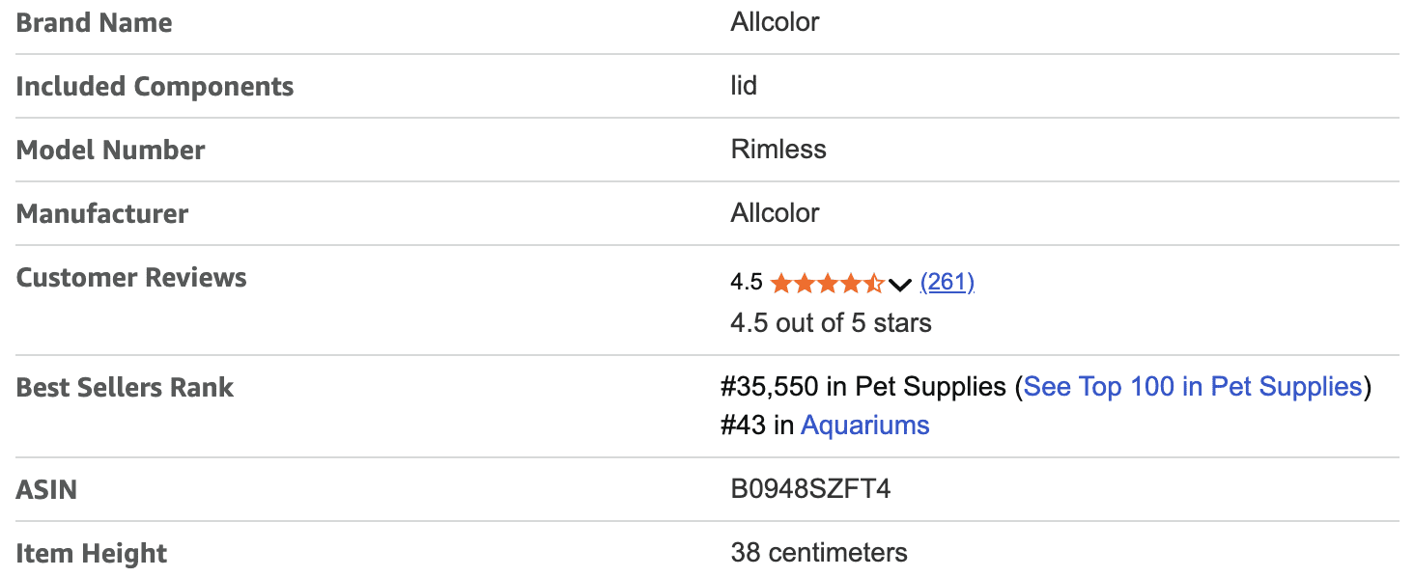
Task: Open See Top 100 in Pet Supplies
Action: tap(1192, 387)
